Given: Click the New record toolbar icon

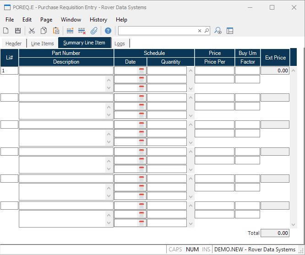Looking at the screenshot, I should click(6, 31).
